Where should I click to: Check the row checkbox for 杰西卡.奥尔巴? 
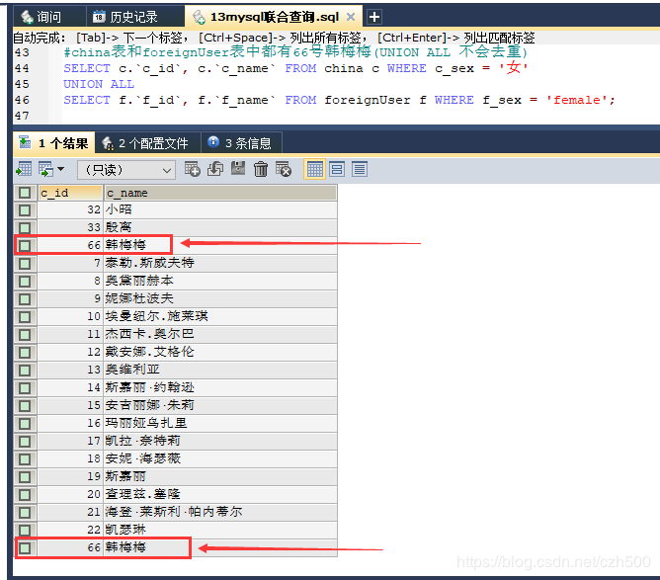(25, 334)
